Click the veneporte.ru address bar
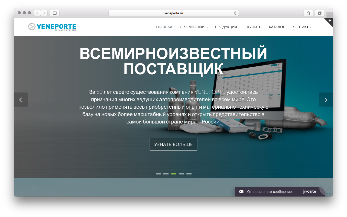Image resolution: width=347 pixels, height=217 pixels. point(174,13)
